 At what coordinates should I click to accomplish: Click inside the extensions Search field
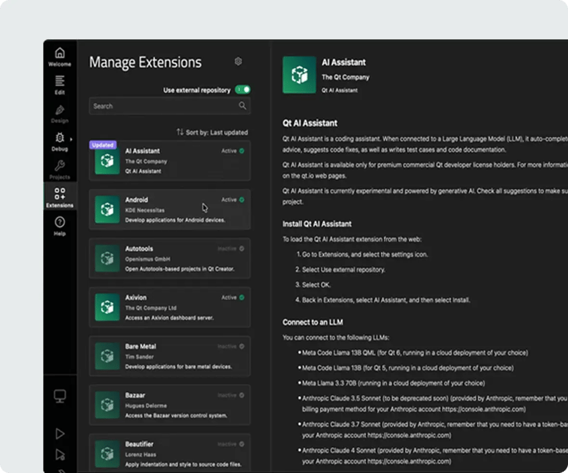pos(167,106)
